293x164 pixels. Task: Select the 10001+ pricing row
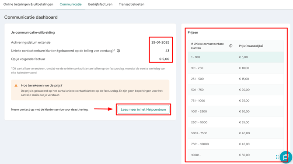tap(236, 155)
